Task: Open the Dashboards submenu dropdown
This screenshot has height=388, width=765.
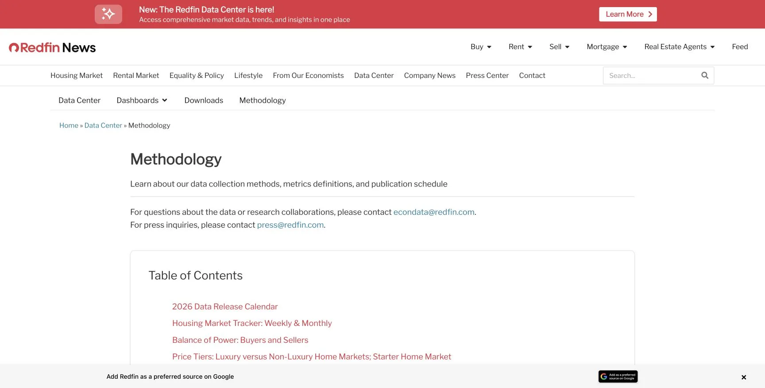Action: pyautogui.click(x=142, y=100)
